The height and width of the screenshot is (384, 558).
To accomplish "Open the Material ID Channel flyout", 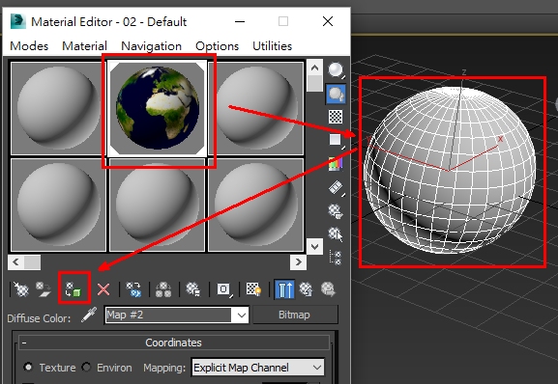I will tap(224, 289).
